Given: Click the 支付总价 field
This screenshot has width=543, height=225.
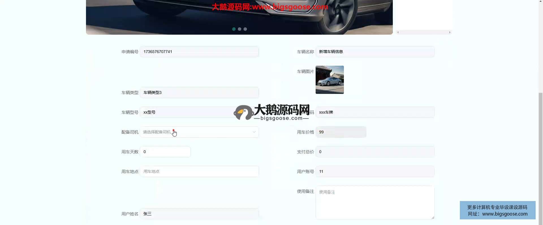Looking at the screenshot, I should [x=375, y=152].
